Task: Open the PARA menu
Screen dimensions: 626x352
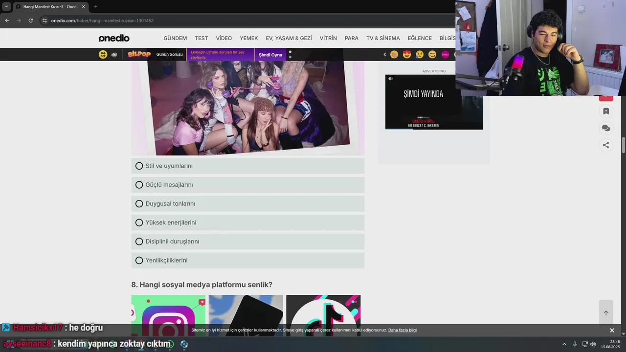Action: (352, 38)
